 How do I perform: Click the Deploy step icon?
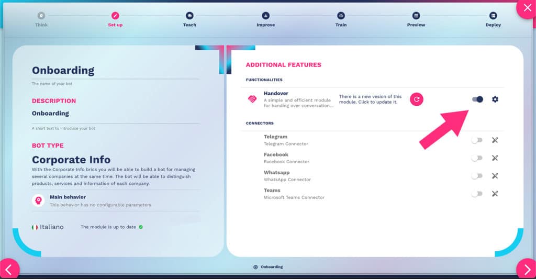[493, 15]
